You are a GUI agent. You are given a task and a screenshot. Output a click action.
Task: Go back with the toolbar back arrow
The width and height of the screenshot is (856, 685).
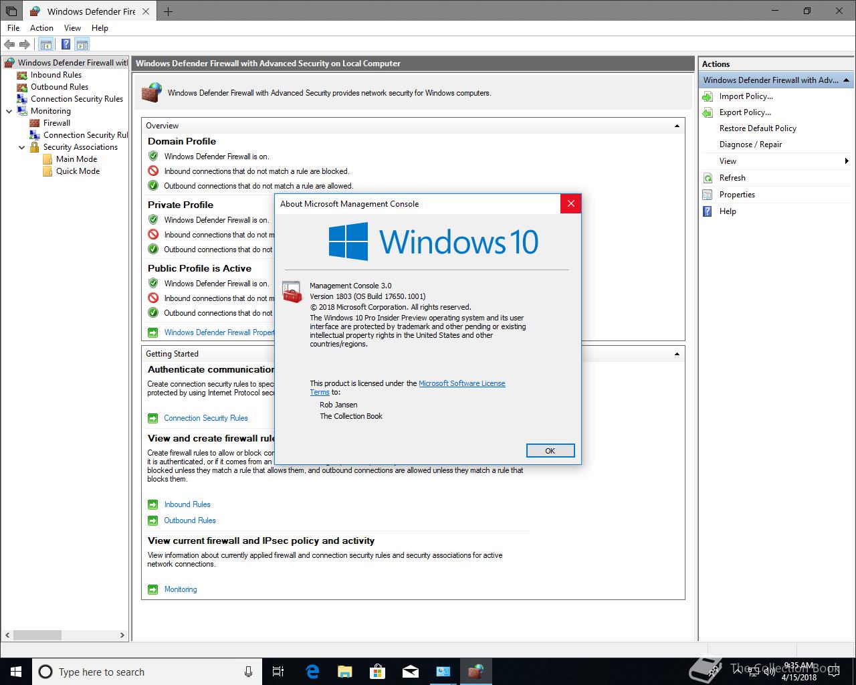coord(9,45)
